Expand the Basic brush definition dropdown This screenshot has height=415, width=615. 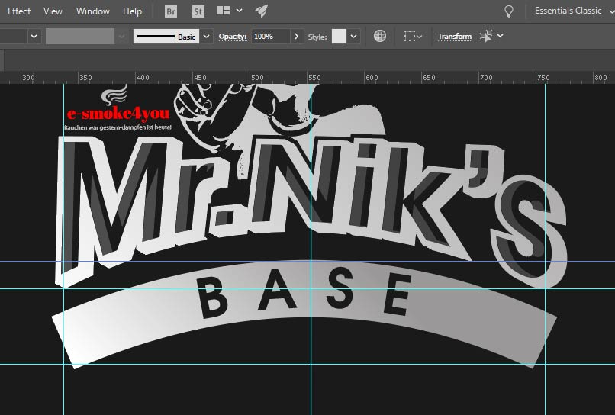tap(206, 37)
